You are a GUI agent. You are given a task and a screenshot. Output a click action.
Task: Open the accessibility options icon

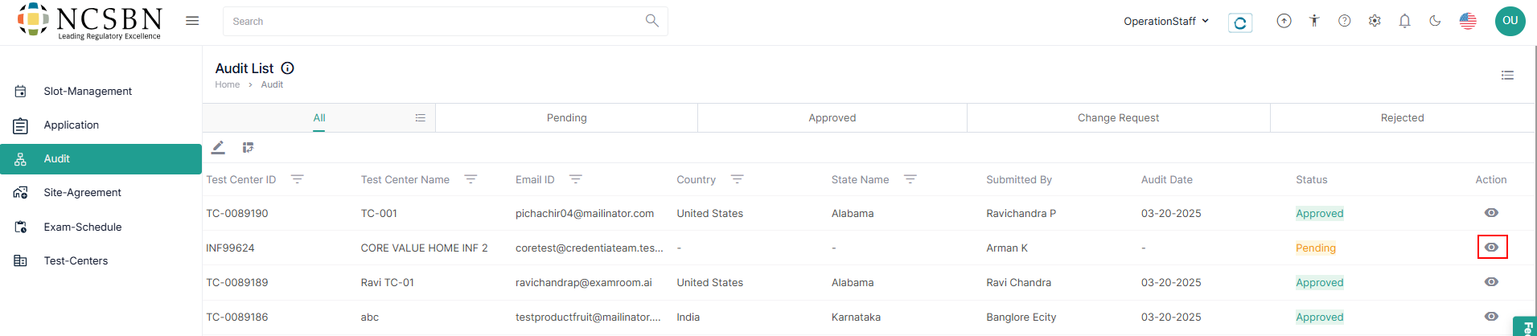(x=1314, y=21)
